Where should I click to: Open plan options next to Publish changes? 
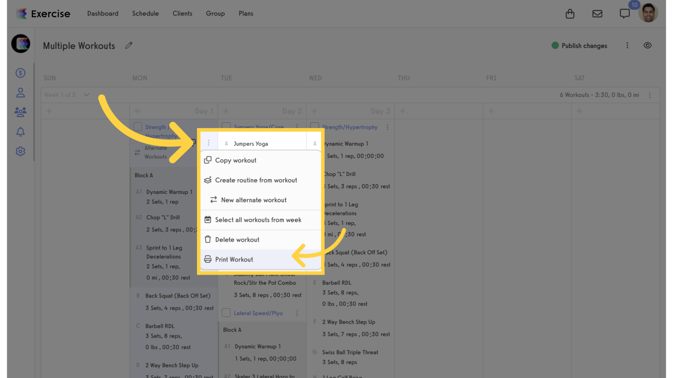(627, 45)
